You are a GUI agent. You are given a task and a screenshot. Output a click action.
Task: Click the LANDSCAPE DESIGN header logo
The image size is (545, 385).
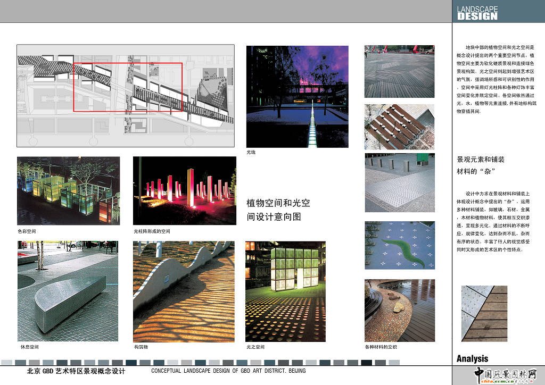[477, 12]
